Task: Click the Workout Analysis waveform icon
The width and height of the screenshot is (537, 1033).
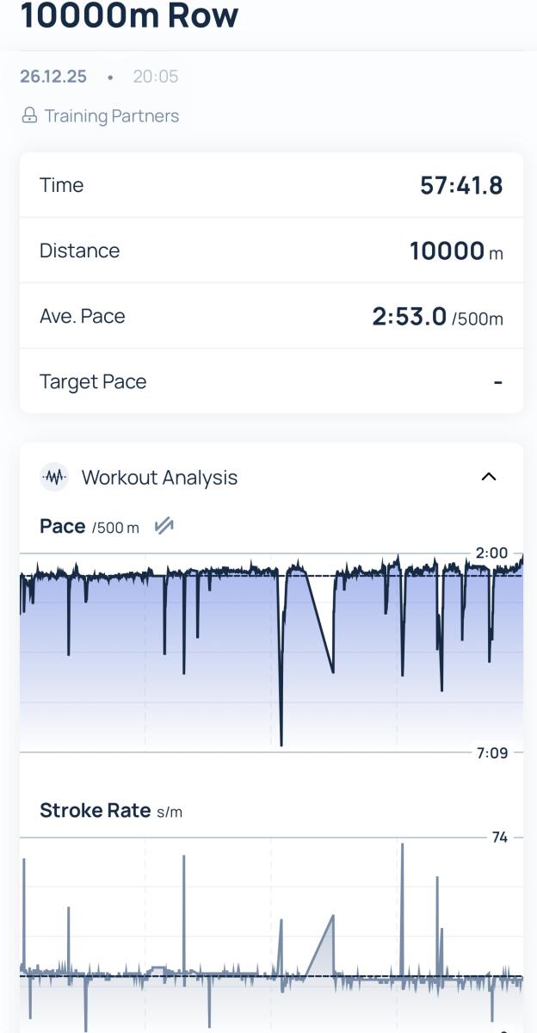Action: point(54,477)
